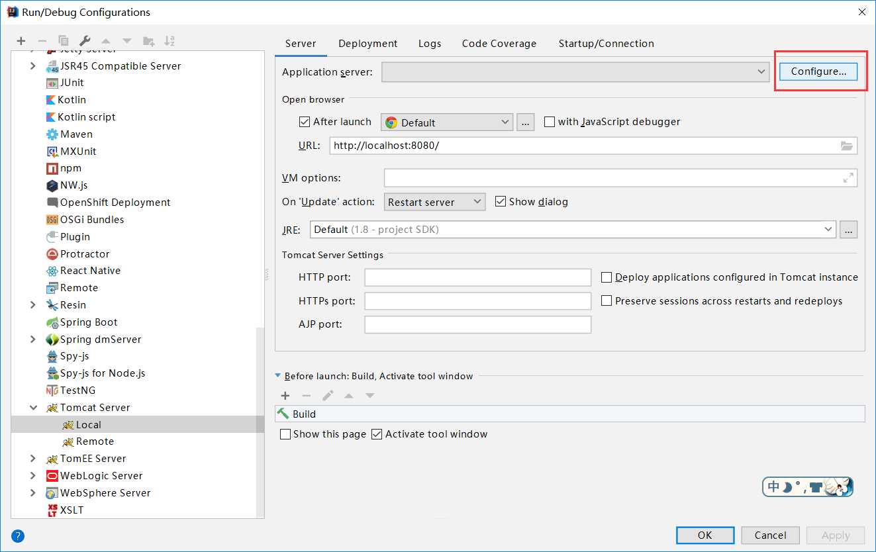The height and width of the screenshot is (552, 876).
Task: Expand the JSR45 Compatible Server node
Action: pyautogui.click(x=33, y=66)
